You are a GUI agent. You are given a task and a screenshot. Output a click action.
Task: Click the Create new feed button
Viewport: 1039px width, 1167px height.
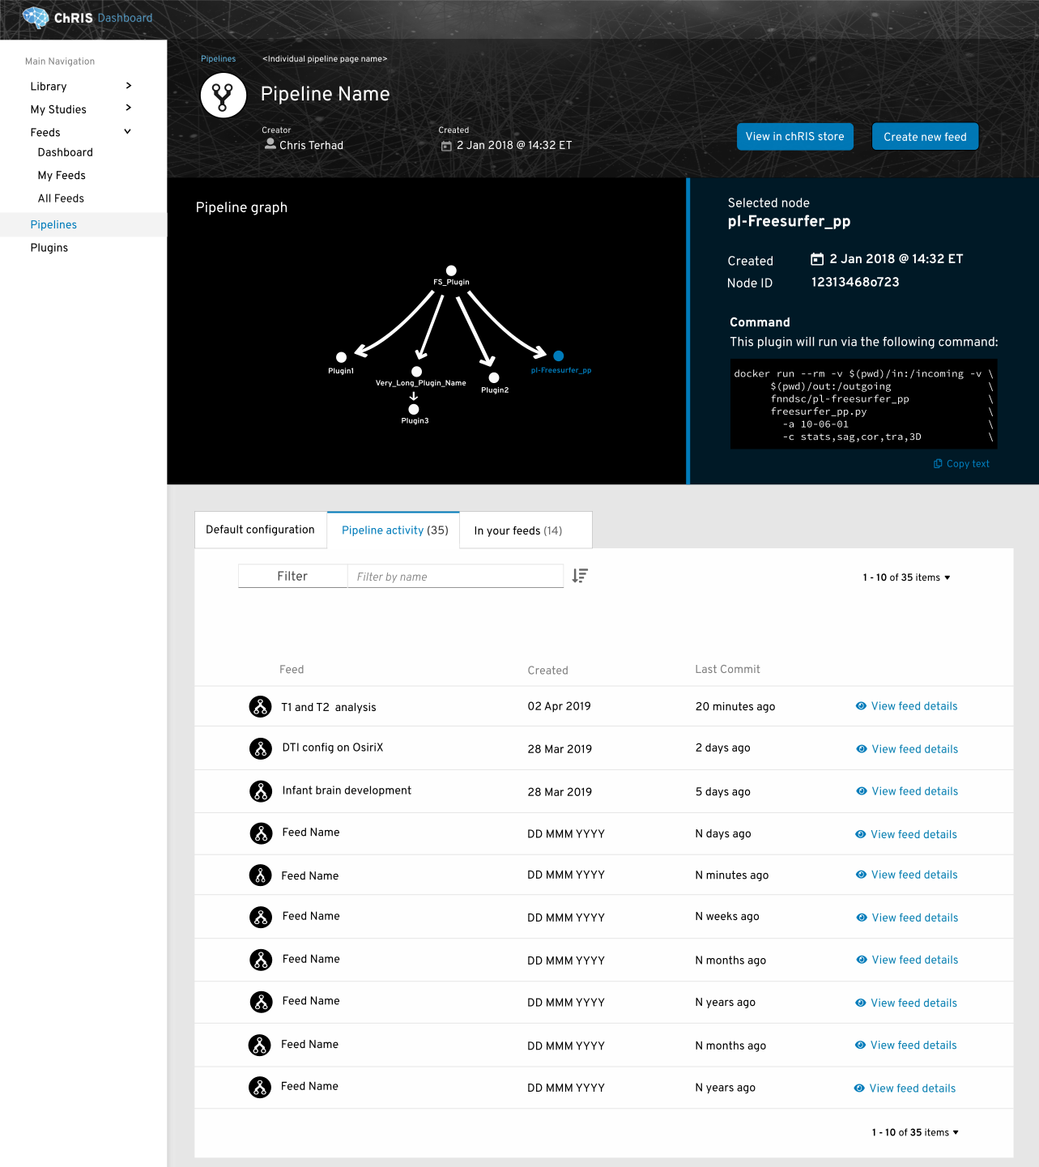pos(924,136)
